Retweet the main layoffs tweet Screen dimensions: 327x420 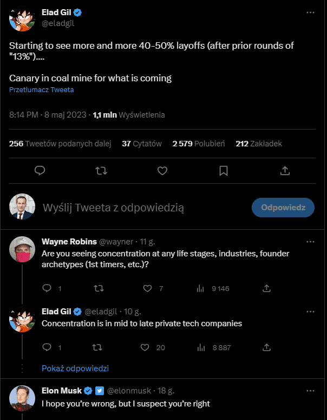[101, 171]
